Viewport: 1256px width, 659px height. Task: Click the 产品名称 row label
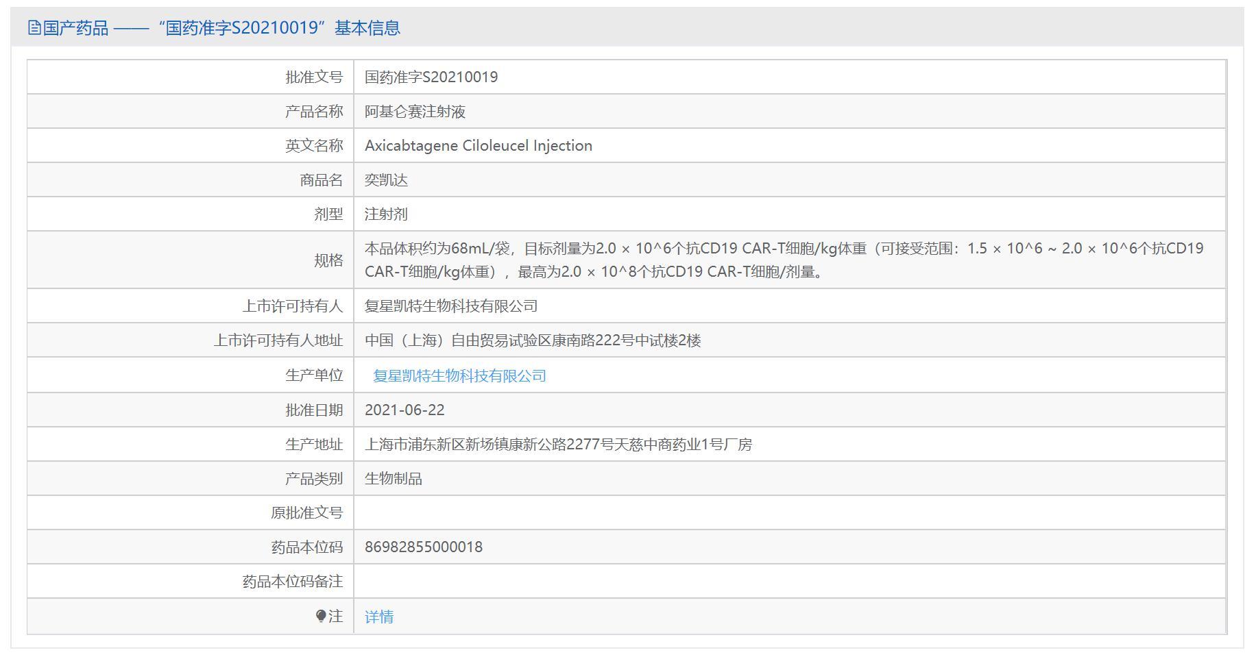[x=314, y=111]
